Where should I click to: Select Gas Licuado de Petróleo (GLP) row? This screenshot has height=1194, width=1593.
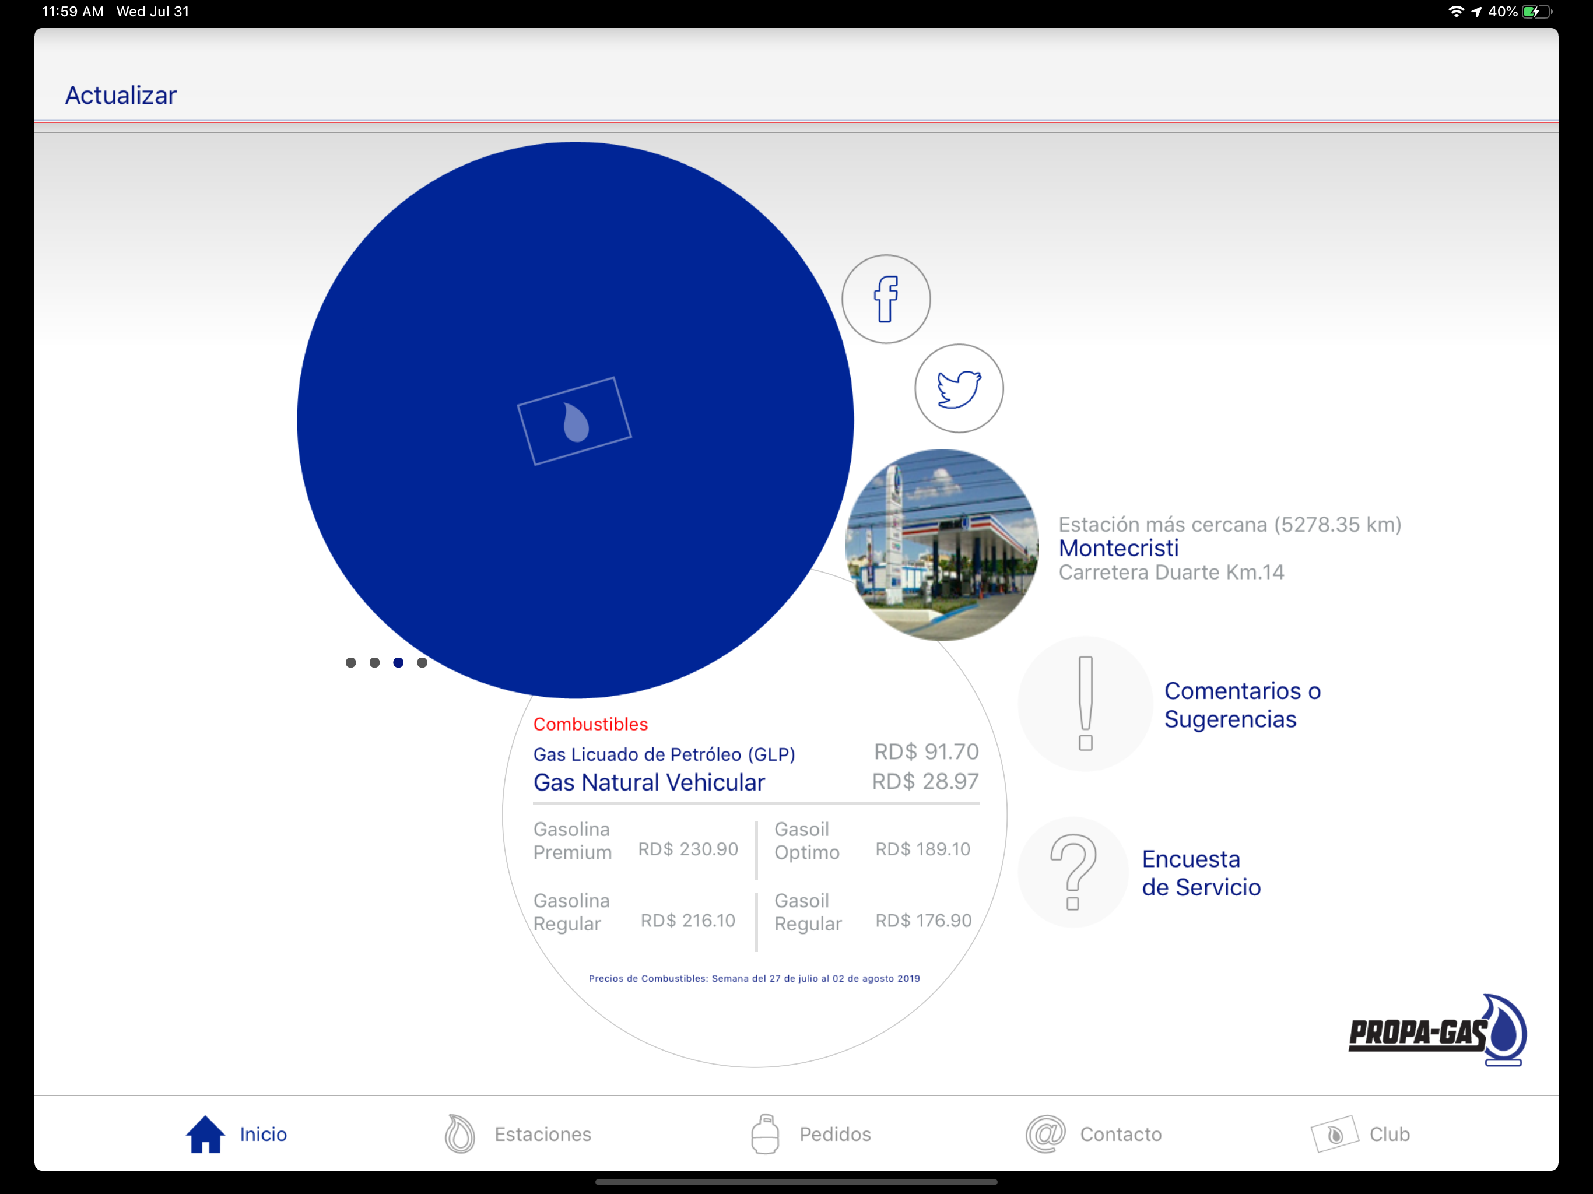756,753
